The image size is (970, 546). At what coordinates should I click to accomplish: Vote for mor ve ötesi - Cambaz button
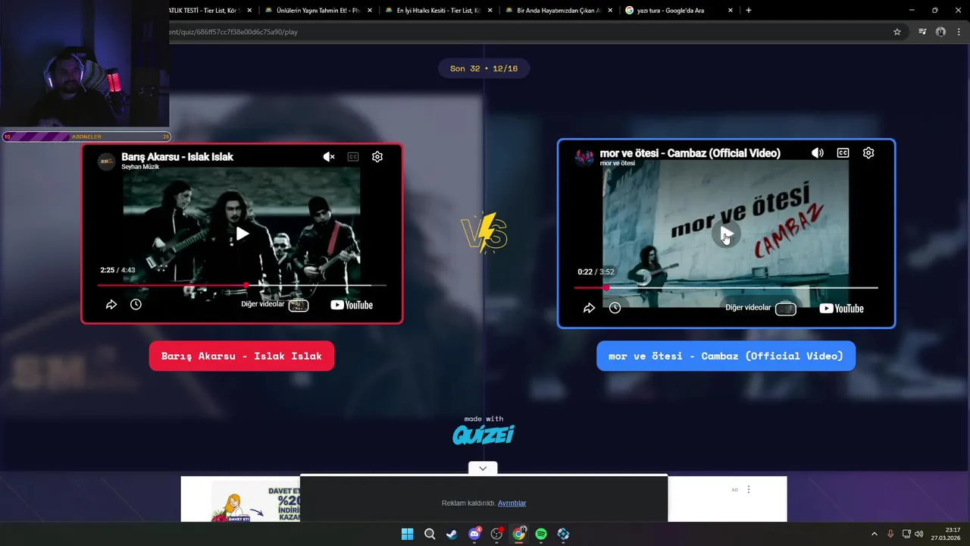click(x=726, y=356)
